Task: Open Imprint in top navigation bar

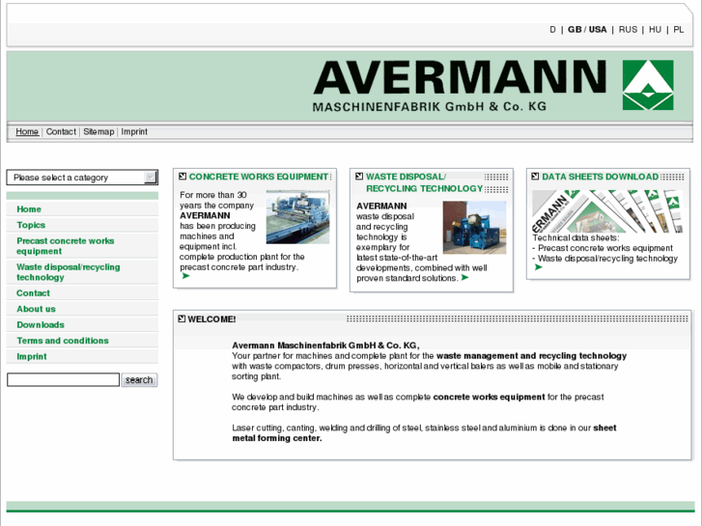Action: pos(134,131)
